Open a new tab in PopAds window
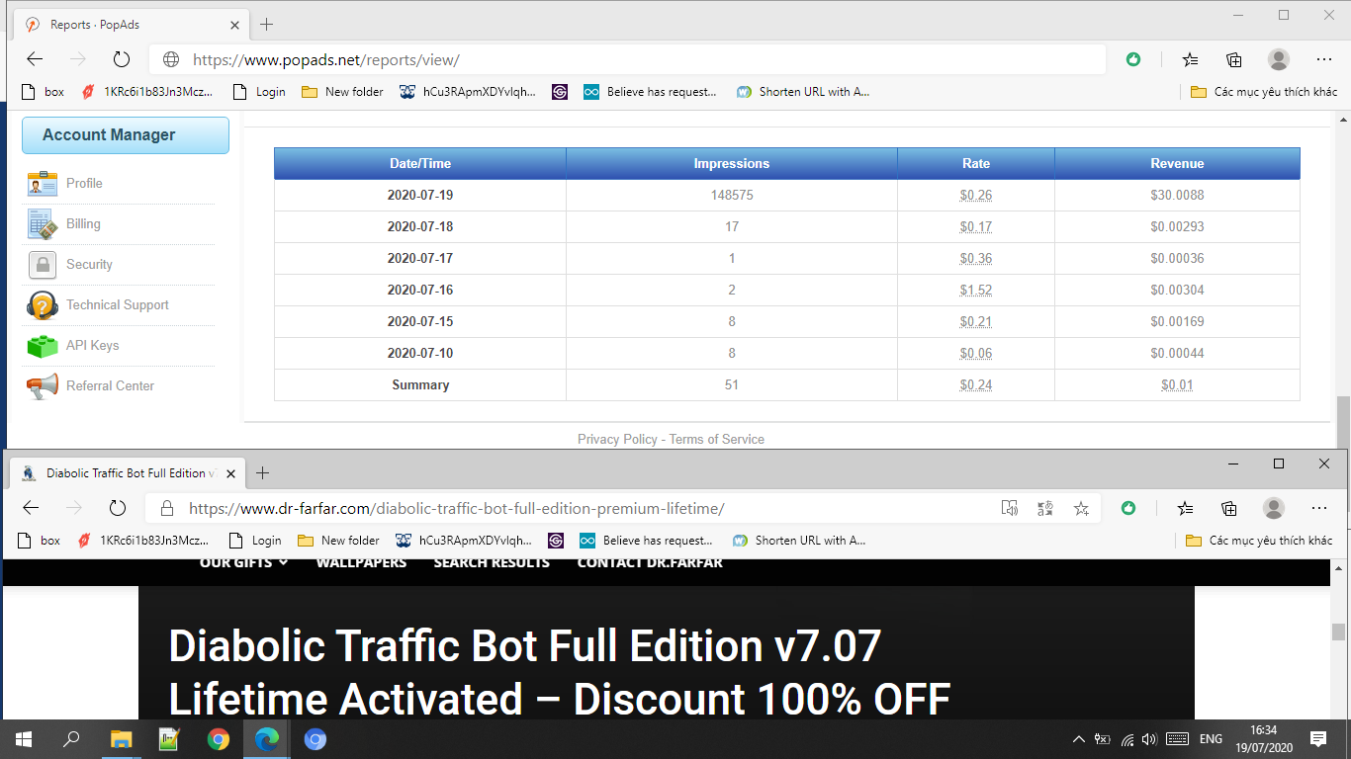 pyautogui.click(x=266, y=25)
